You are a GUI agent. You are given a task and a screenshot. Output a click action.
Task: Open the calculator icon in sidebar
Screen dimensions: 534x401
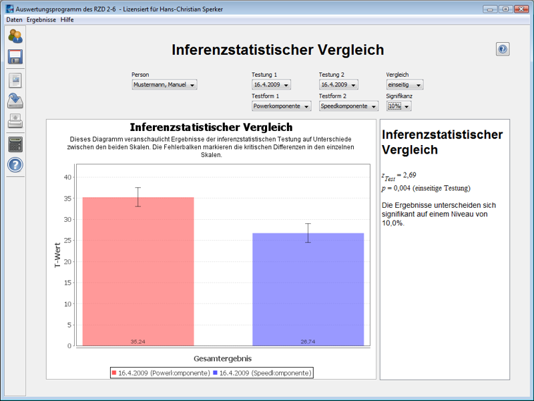(15, 144)
